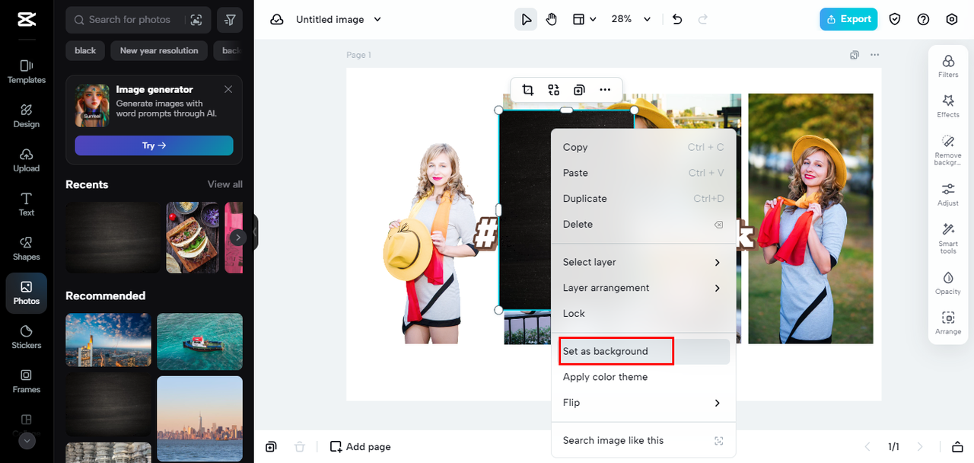Select the tacos photo in Recents
974x463 pixels.
pos(193,238)
